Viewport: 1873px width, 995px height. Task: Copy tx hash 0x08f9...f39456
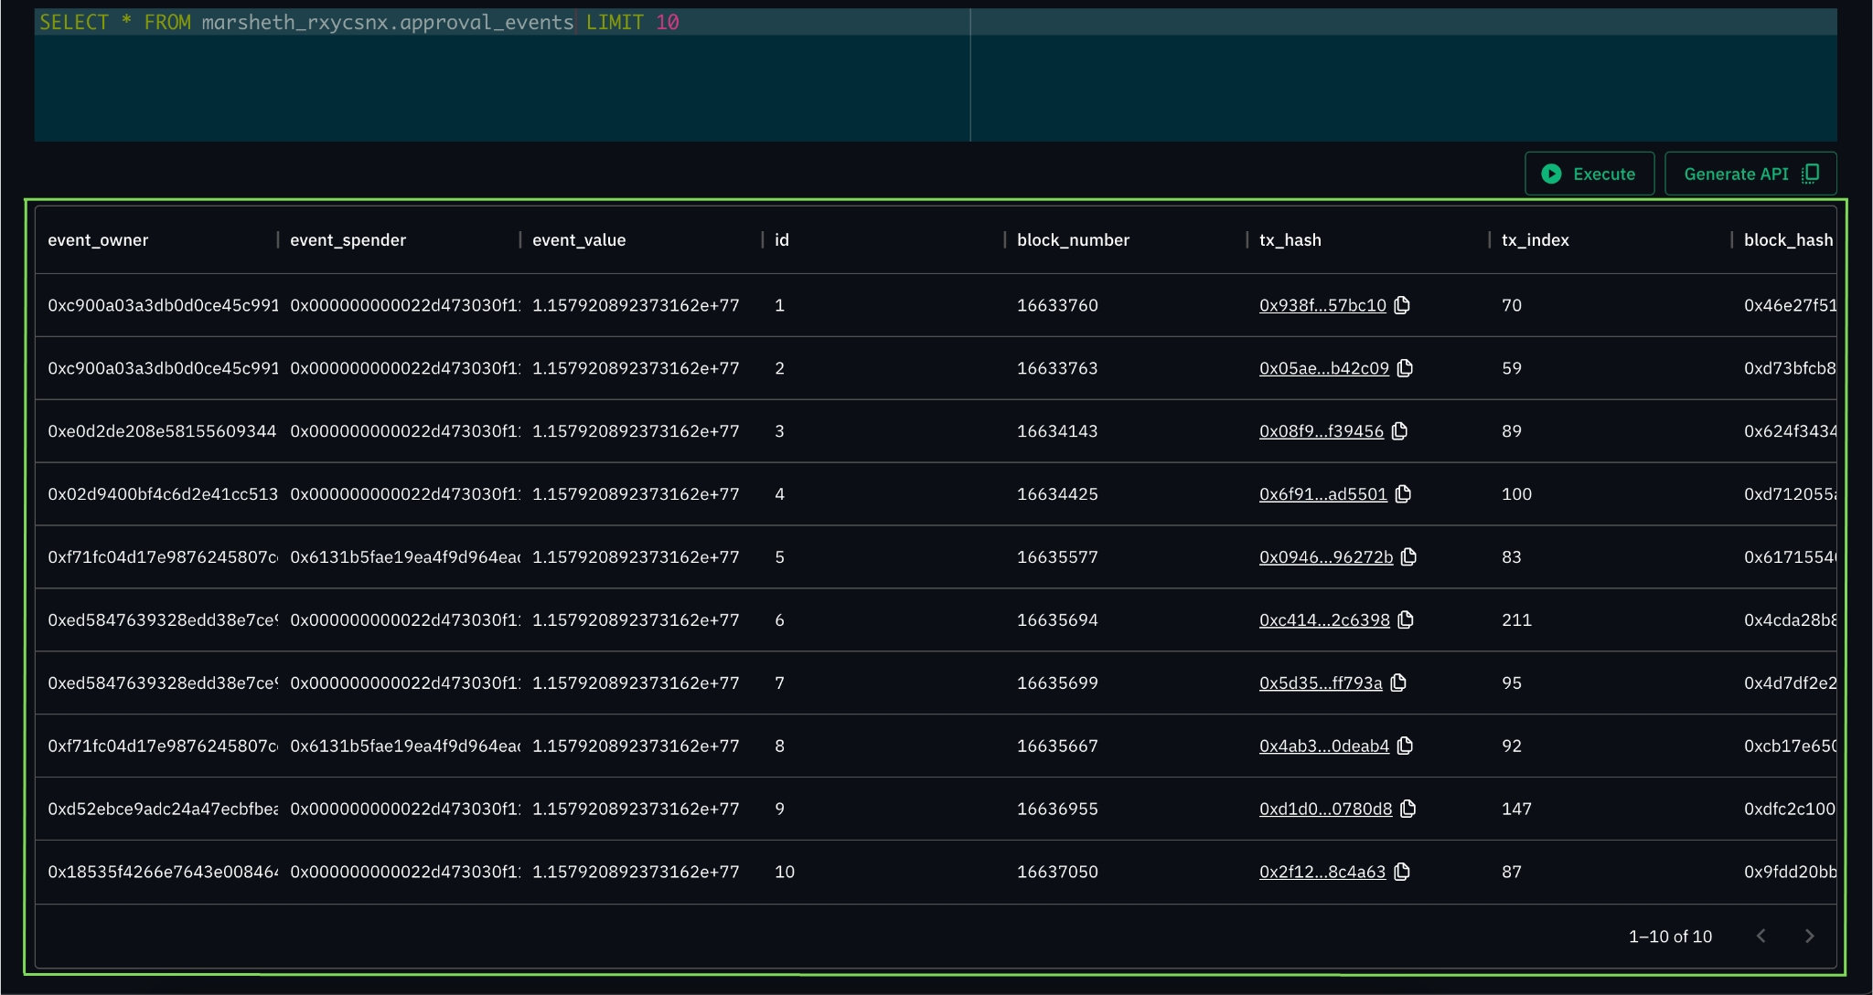(x=1400, y=431)
